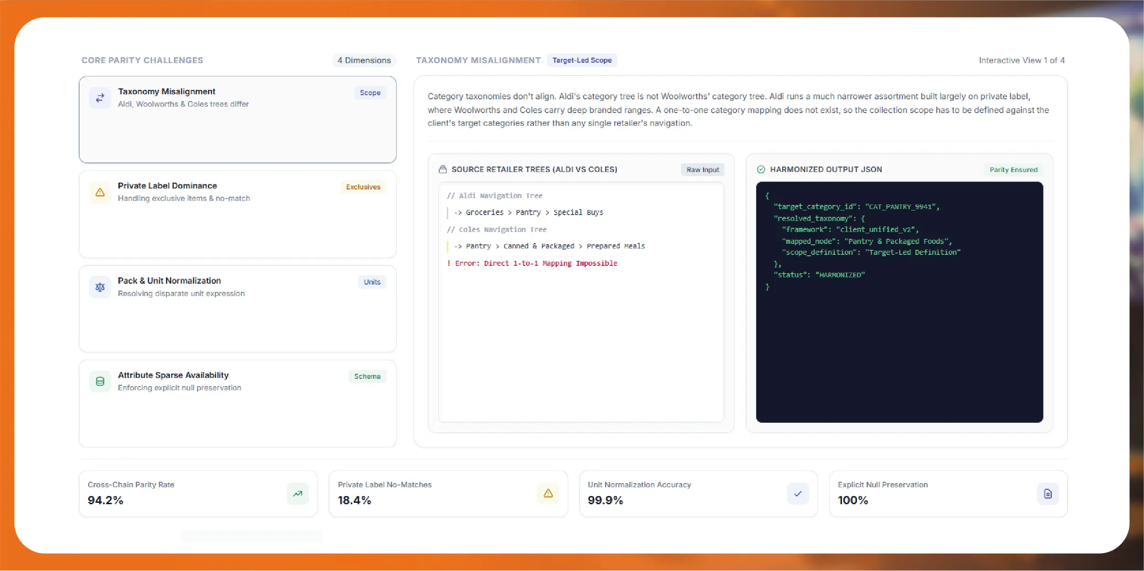Screen dimensions: 1144x571
Task: Click the mapped_node Pantry & Packaged Foods line
Action: (x=867, y=242)
